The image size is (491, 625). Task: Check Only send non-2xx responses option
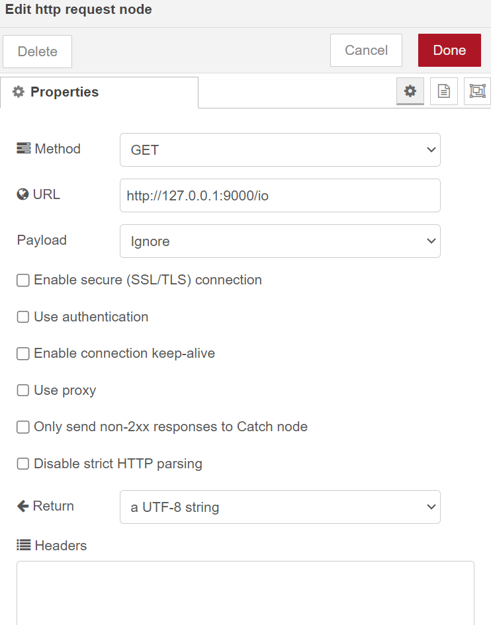pyautogui.click(x=23, y=427)
